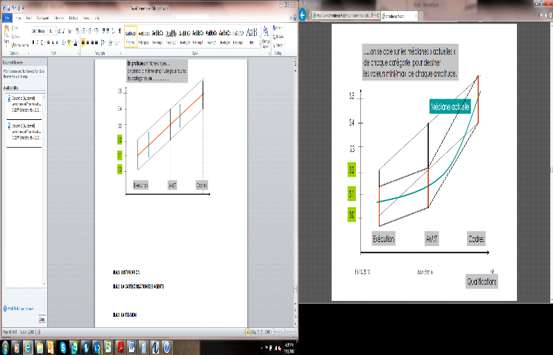This screenshot has width=553, height=355.
Task: Show paragraph marks with pilcrow icon
Action: pos(119,31)
